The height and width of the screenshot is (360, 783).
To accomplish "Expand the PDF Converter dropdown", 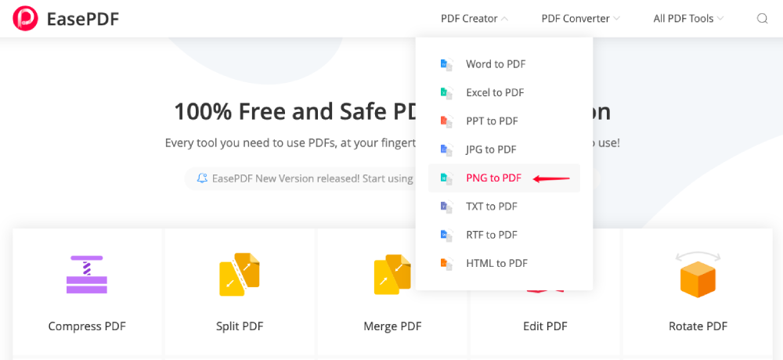I will [580, 19].
